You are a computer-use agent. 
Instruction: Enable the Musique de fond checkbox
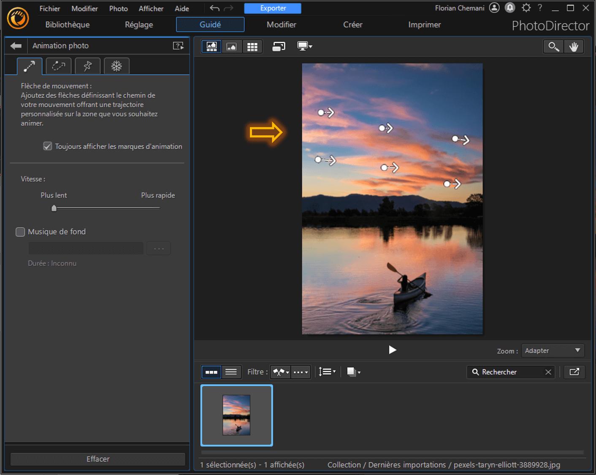[x=20, y=232]
